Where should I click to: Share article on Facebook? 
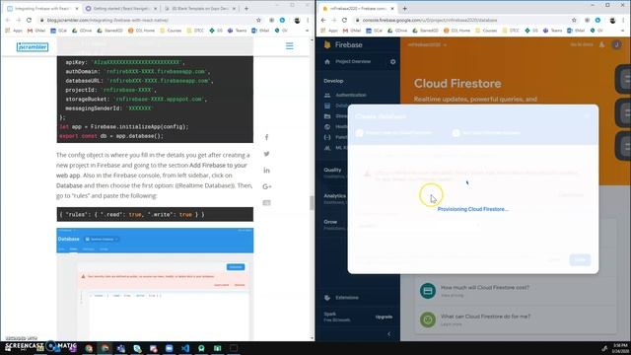[266, 137]
